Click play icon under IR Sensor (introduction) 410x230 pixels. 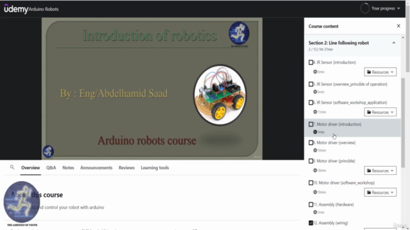coord(315,72)
